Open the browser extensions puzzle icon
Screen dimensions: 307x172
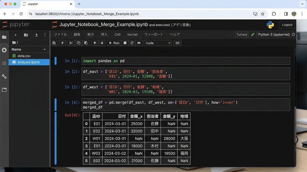click(x=274, y=14)
